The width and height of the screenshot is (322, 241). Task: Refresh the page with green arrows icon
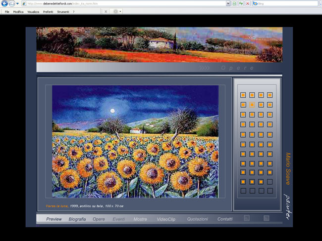241,3
